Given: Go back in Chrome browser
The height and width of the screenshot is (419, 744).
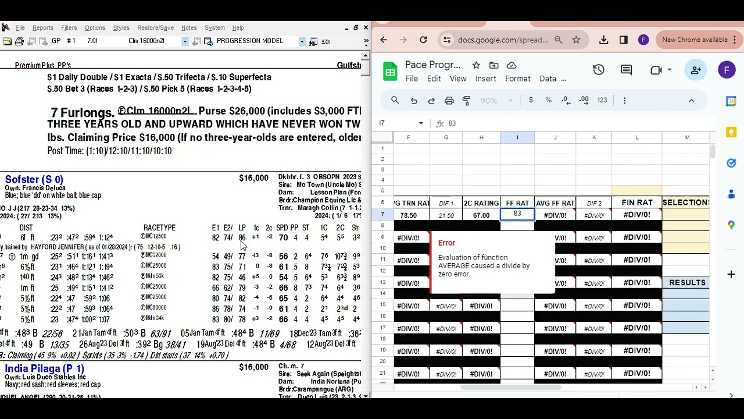Looking at the screenshot, I should [x=384, y=40].
